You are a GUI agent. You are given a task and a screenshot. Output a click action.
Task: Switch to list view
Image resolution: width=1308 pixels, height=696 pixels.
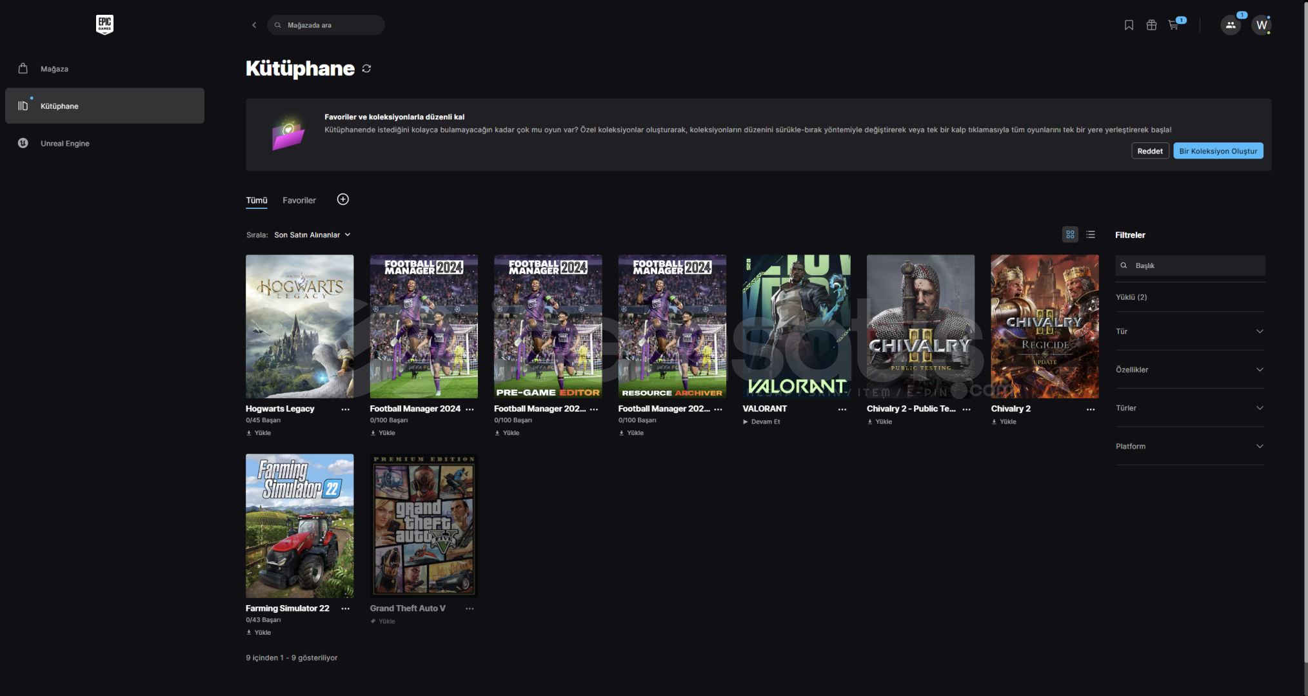tap(1091, 235)
